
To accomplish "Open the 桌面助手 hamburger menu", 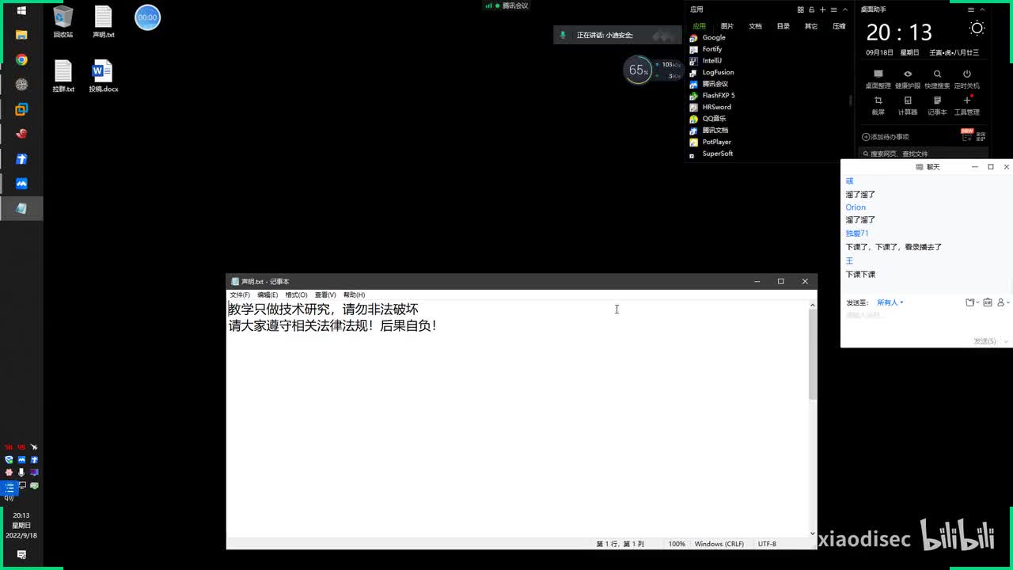I will 971,9.
